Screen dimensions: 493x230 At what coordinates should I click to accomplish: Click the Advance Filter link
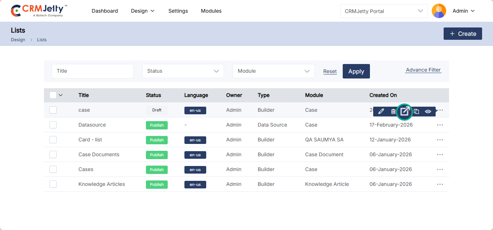(423, 70)
